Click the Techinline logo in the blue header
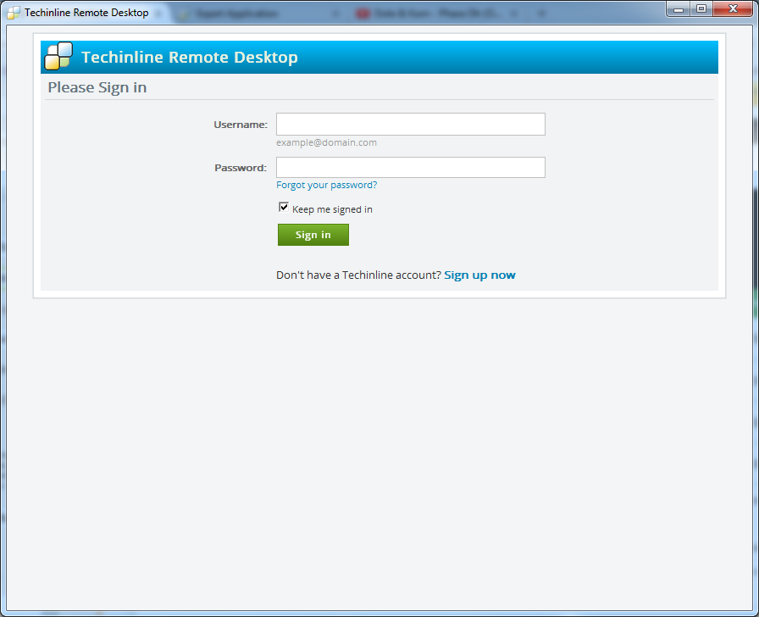This screenshot has width=759, height=617. (58, 56)
